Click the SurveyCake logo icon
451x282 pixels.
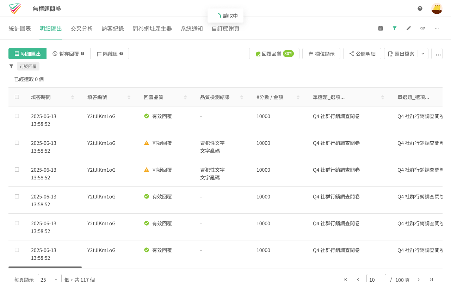pyautogui.click(x=15, y=8)
